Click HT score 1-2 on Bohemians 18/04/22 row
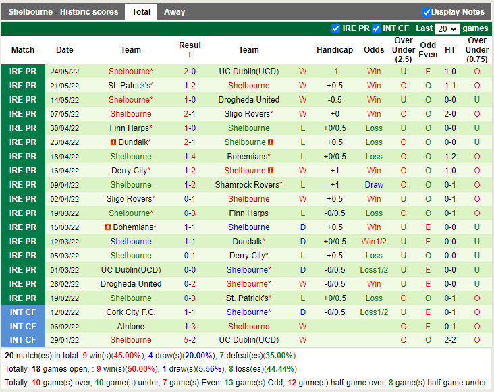 450,157
